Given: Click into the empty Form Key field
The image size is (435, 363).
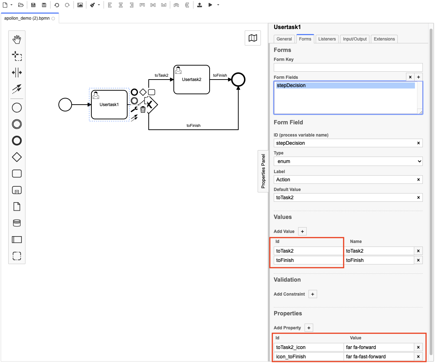Looking at the screenshot, I should (348, 67).
